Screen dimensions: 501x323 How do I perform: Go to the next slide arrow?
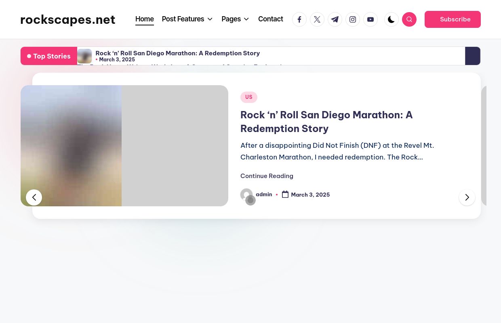(x=467, y=197)
